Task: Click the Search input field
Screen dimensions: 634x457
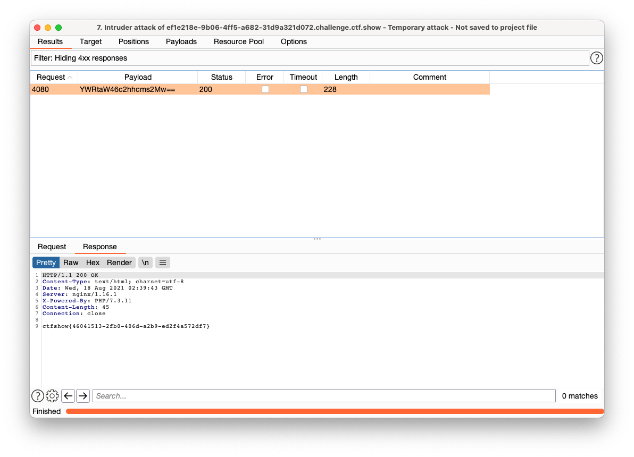Action: point(324,396)
